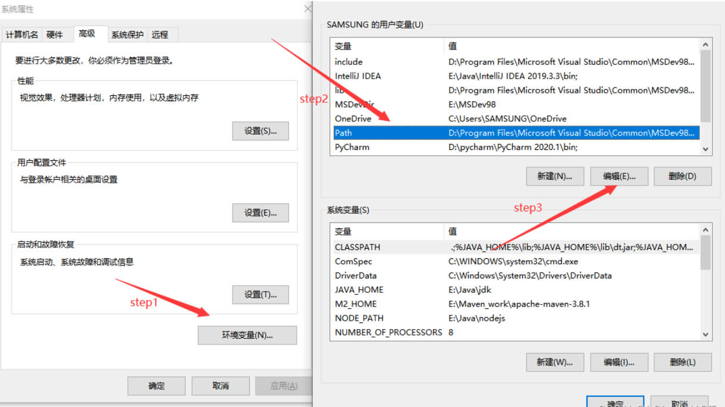Open 启动和故障恢复 settings via 设置(T)...
This screenshot has height=407, width=725.
point(260,295)
